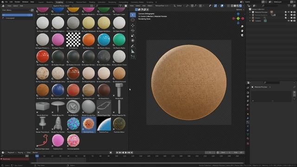The image size is (297, 167).
Task: Select the Transform tool in viewport toolbar
Action: 133,40
